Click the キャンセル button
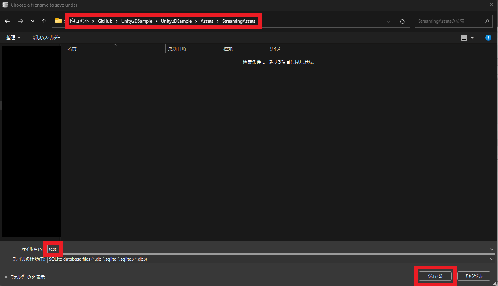The width and height of the screenshot is (498, 286). pos(474,276)
